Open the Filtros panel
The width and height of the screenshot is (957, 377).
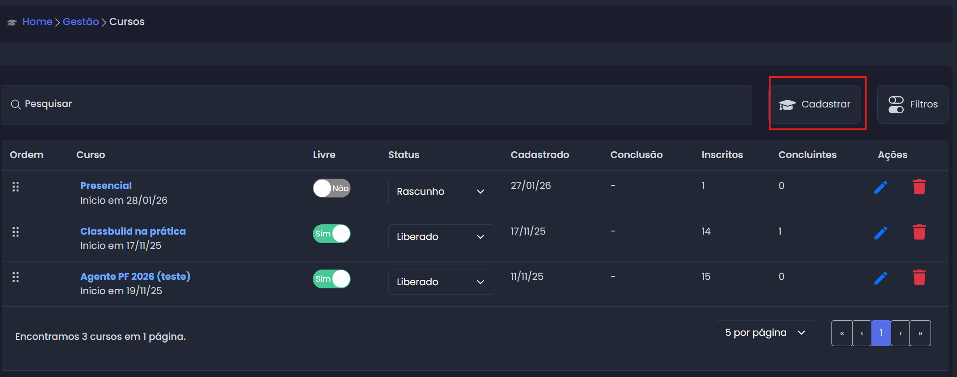(x=913, y=104)
